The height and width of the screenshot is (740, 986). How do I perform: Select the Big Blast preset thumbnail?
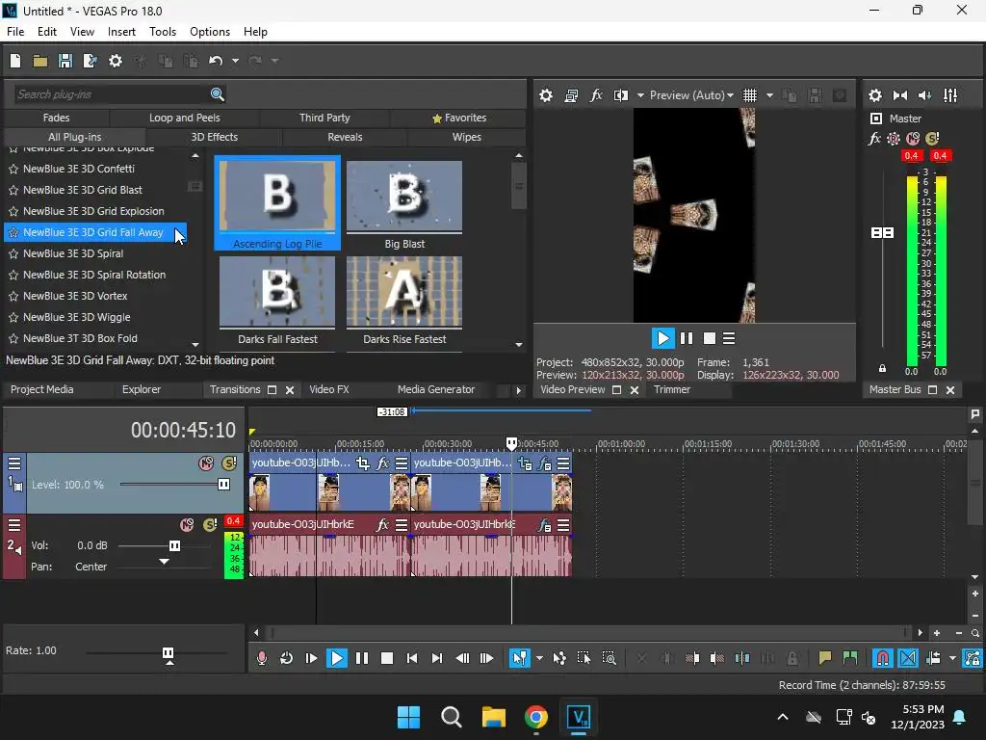pos(404,204)
